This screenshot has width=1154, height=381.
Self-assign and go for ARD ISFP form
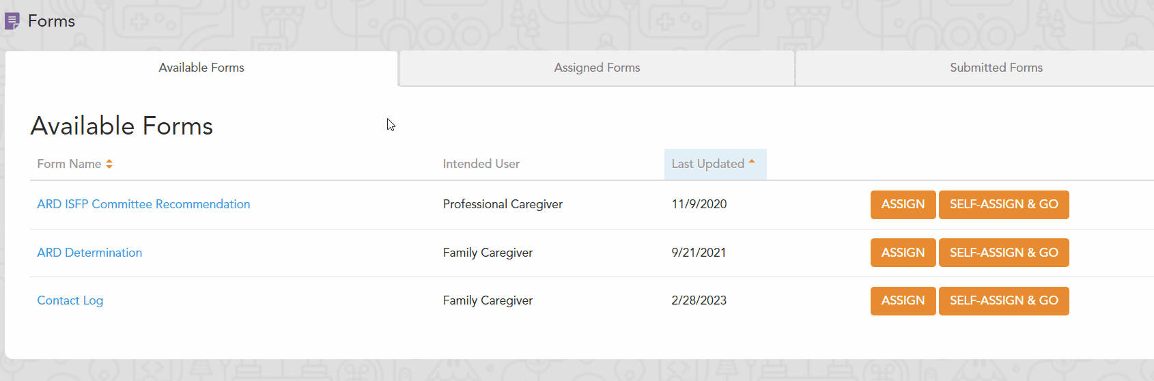pyautogui.click(x=1003, y=204)
